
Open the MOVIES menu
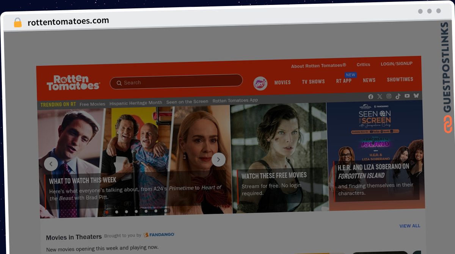282,82
